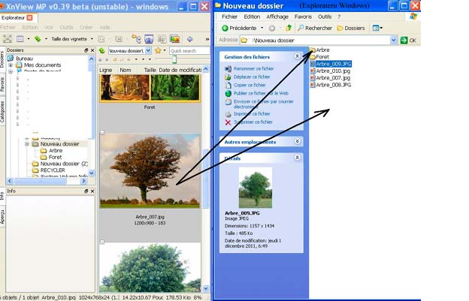Viewport: 469px width, 301px height.
Task: Open Voir menu in XnView window
Action: click(48, 27)
